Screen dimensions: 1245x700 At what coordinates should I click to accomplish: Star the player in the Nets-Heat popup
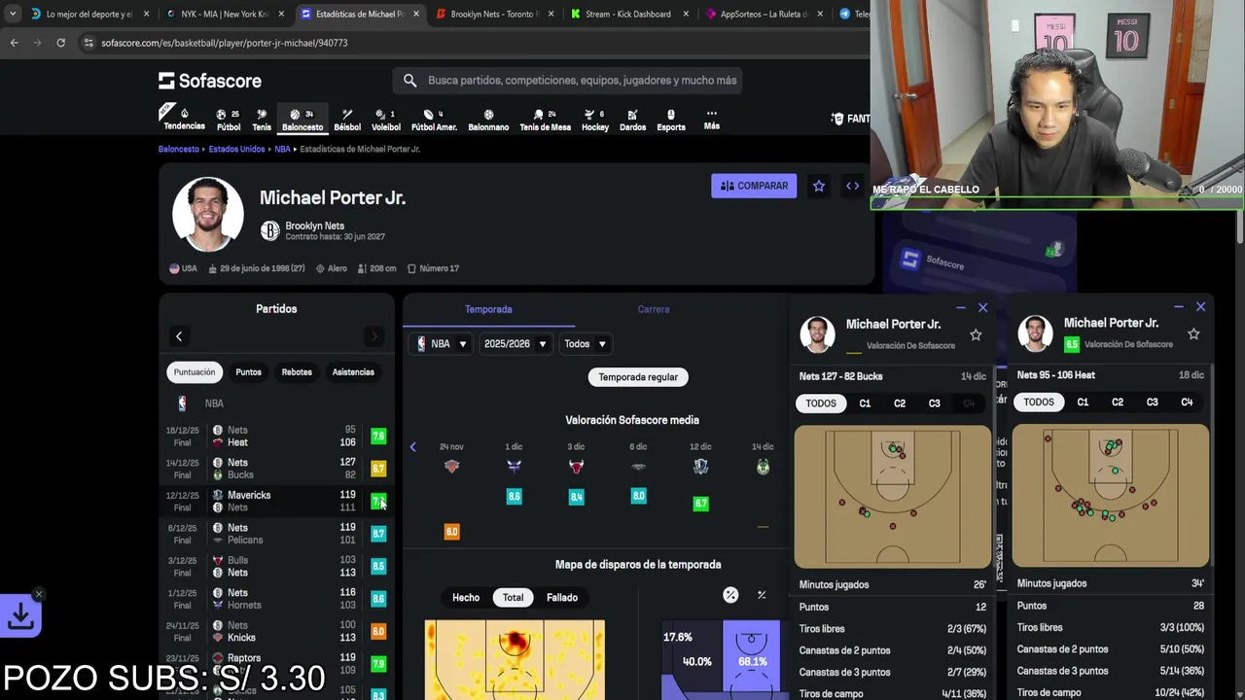tap(1193, 333)
